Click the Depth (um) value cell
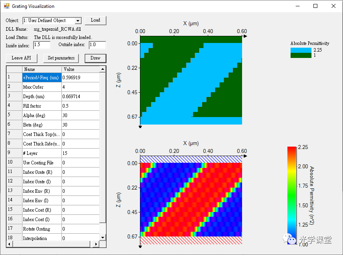This screenshot has width=343, height=255. pos(80,97)
